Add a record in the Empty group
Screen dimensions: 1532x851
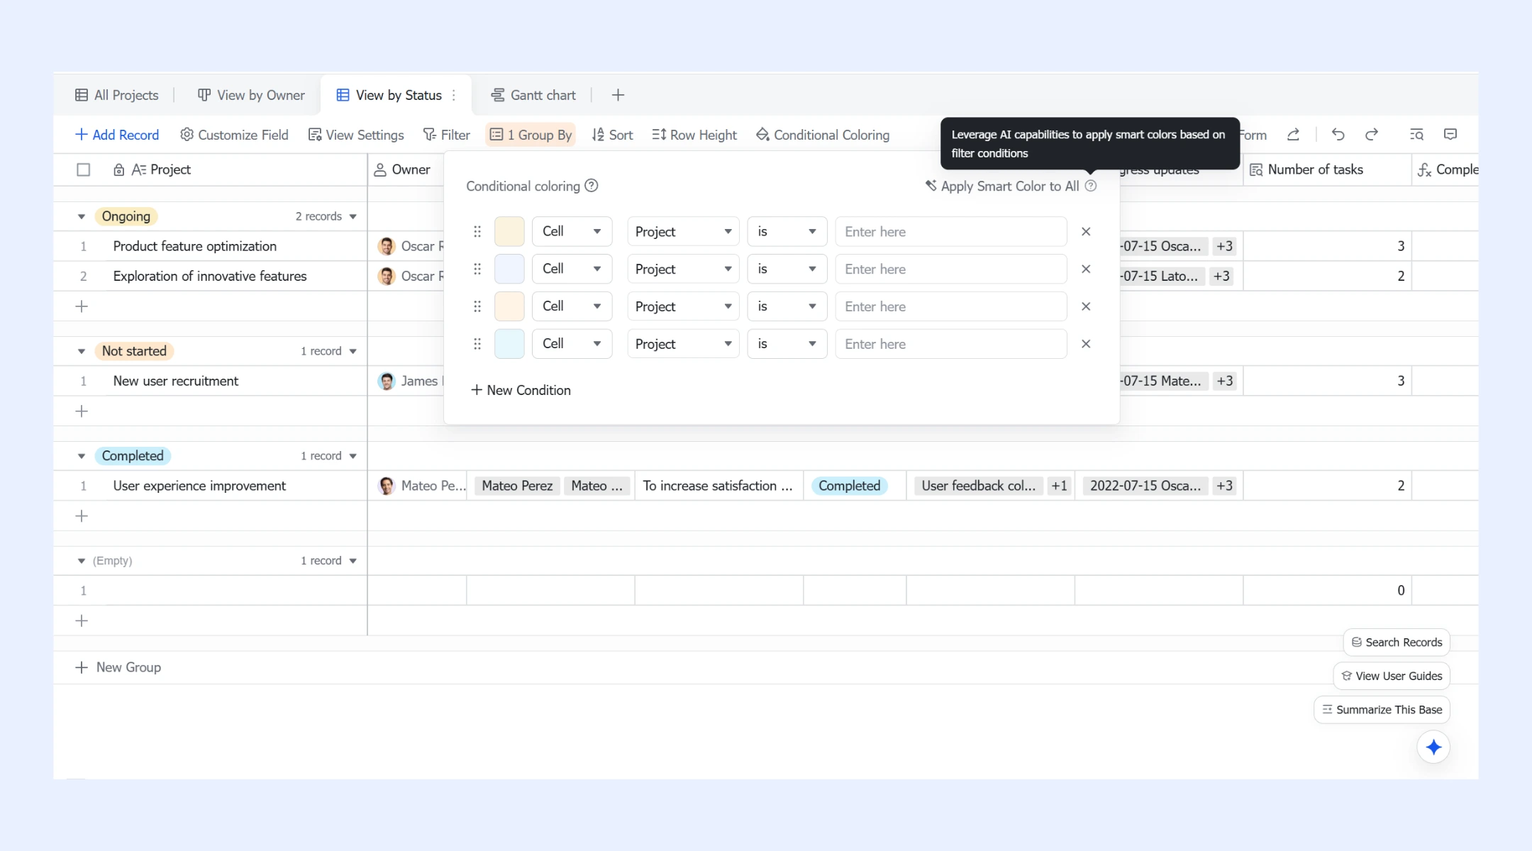82,621
